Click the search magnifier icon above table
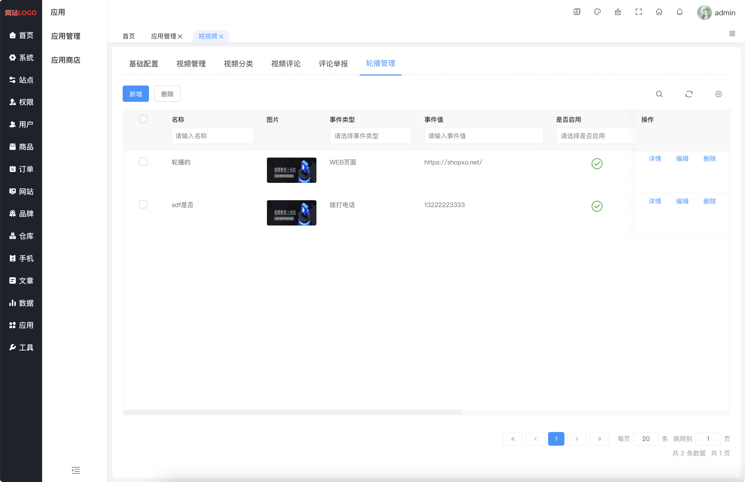 click(x=659, y=94)
